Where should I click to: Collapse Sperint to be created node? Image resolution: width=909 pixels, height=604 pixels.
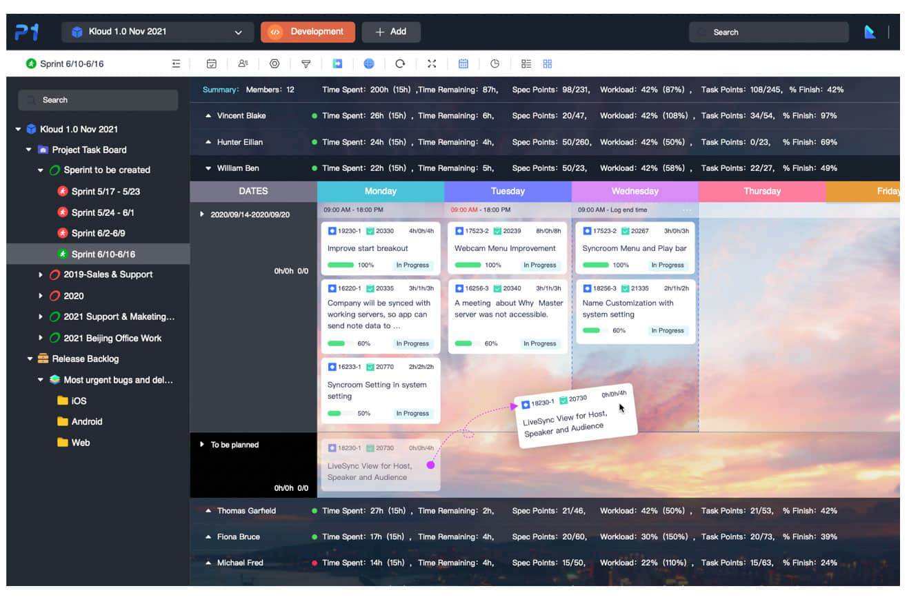point(41,170)
